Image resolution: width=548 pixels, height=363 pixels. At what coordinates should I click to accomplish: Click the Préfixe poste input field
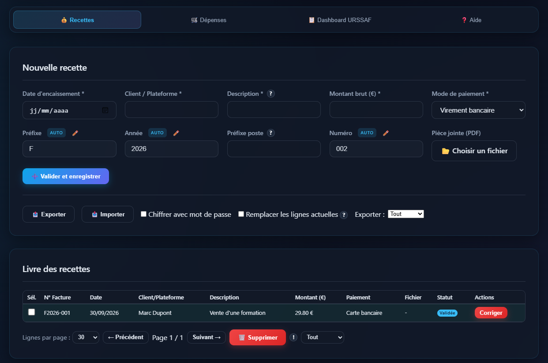[274, 149]
